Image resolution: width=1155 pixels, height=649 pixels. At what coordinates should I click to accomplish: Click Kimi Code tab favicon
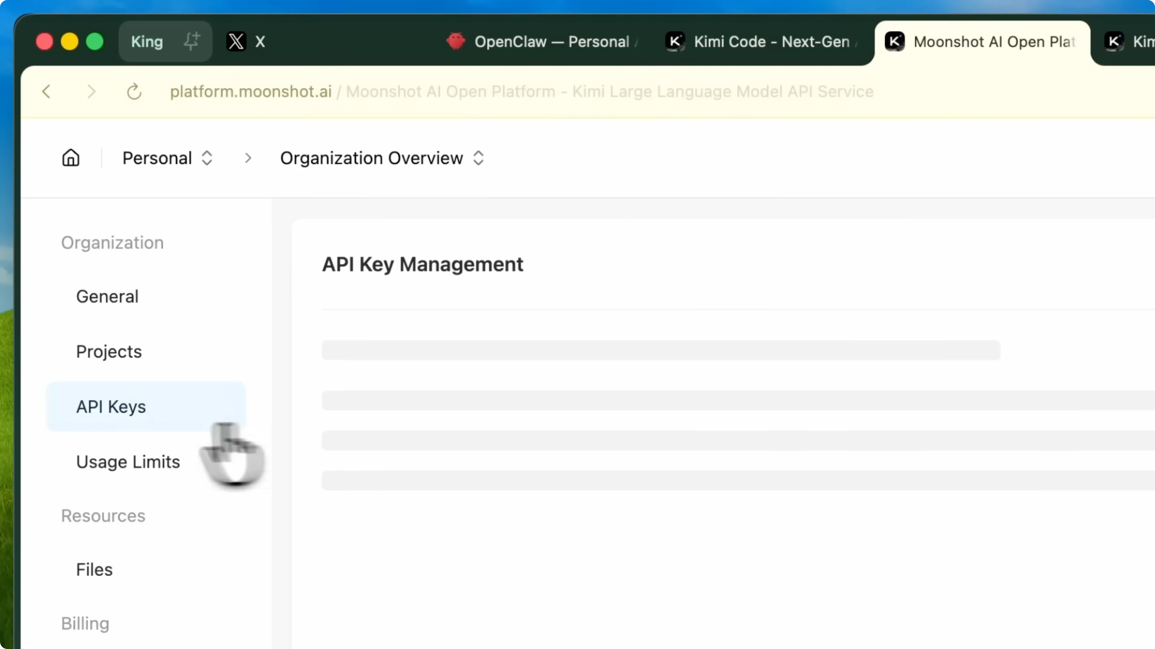(675, 42)
